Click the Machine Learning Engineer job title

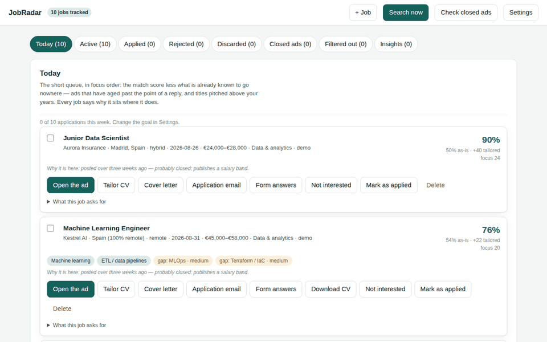(x=107, y=228)
